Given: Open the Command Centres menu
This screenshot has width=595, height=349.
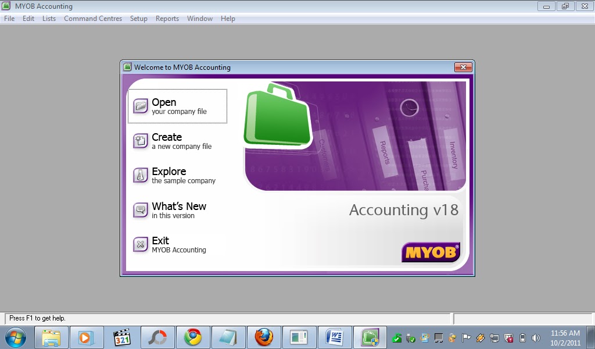Looking at the screenshot, I should tap(92, 18).
